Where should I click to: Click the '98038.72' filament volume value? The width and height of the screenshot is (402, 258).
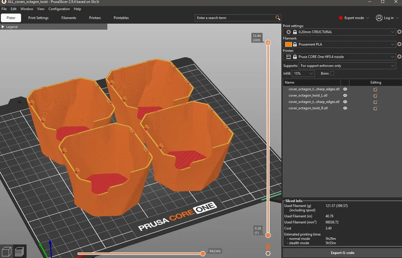coord(332,222)
